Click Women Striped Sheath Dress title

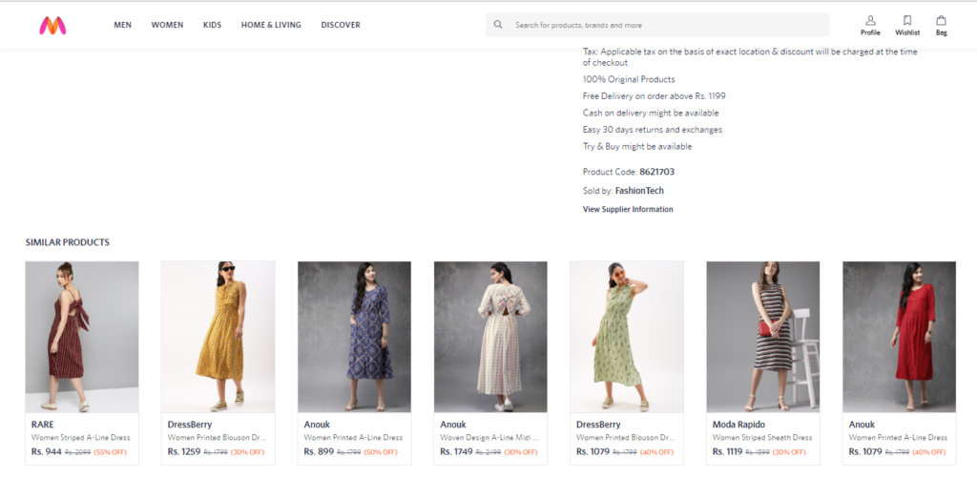point(762,438)
